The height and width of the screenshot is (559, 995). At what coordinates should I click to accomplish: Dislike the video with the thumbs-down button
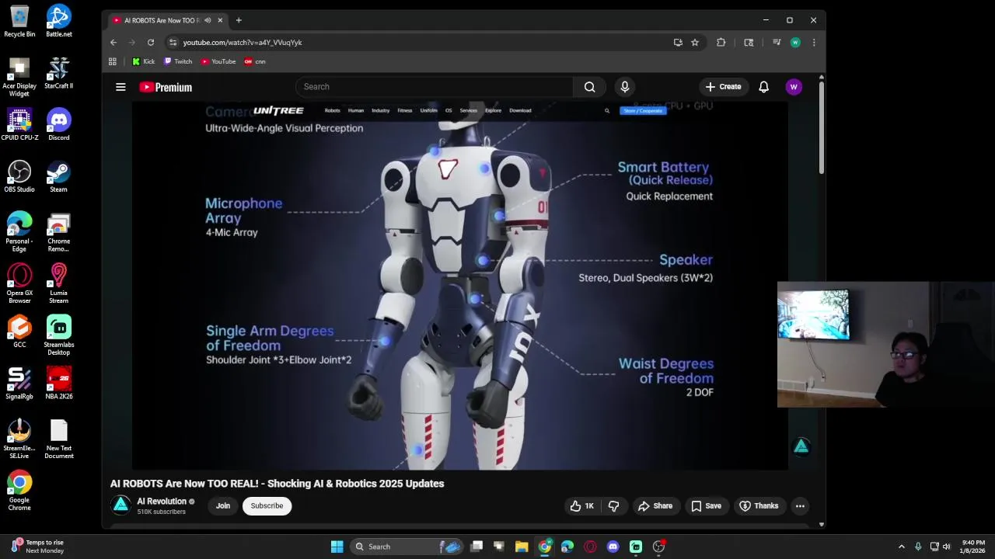coord(613,506)
